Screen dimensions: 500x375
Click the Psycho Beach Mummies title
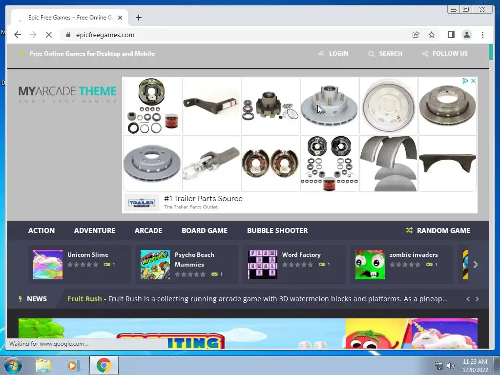coord(194,260)
